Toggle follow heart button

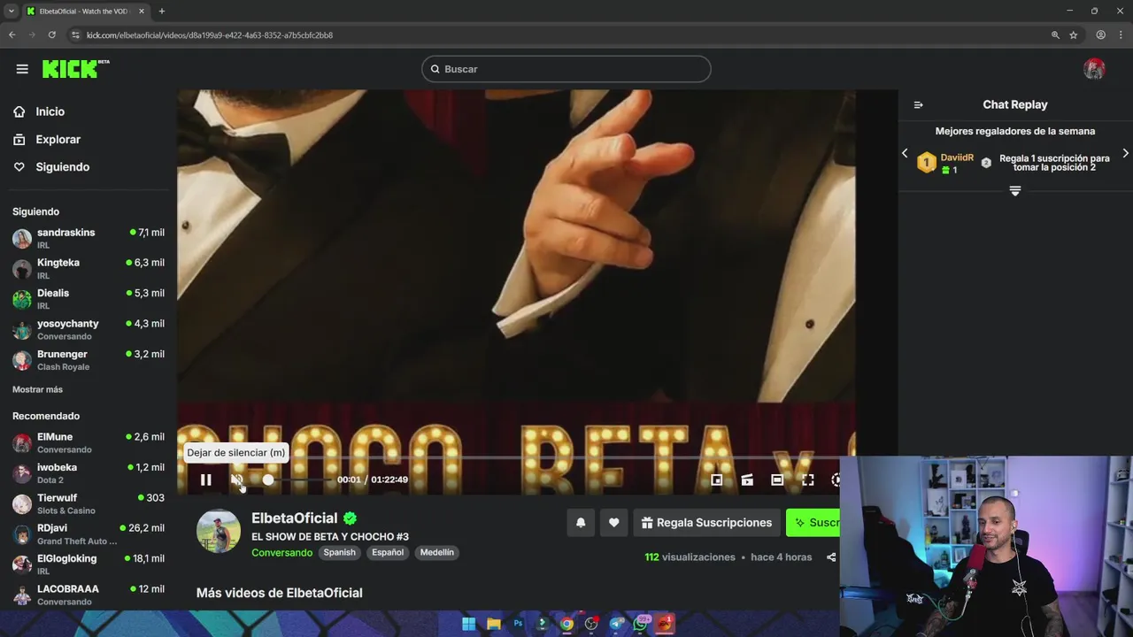(613, 523)
